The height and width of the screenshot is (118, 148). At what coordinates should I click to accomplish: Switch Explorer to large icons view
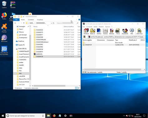[79, 88]
